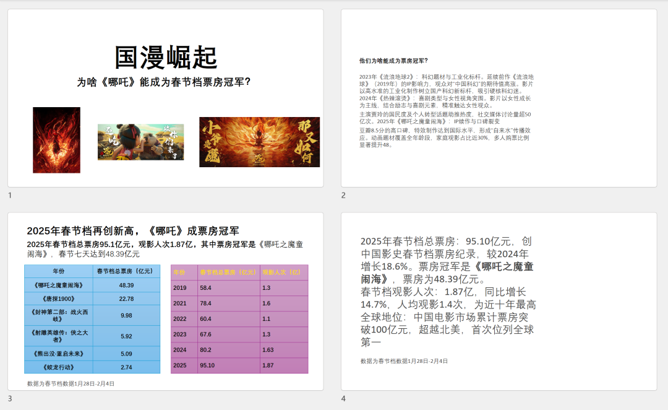Click the '5.92' table cell
The height and width of the screenshot is (410, 668).
coord(127,336)
